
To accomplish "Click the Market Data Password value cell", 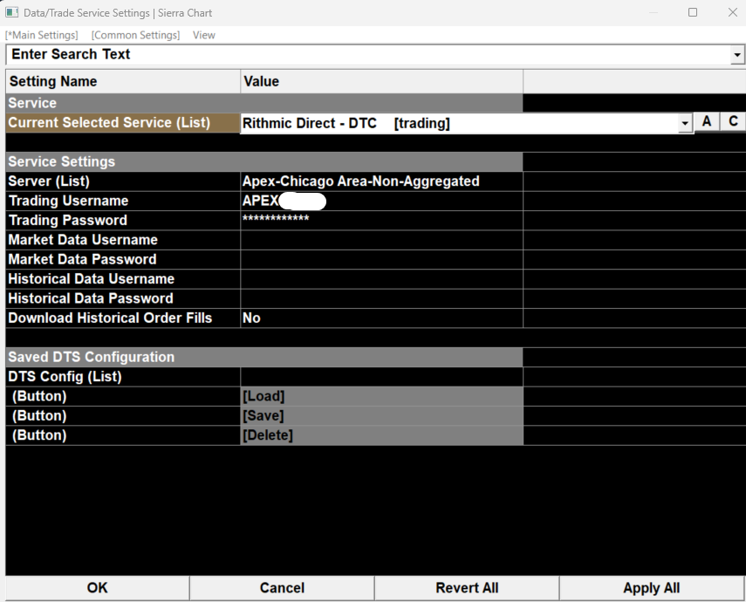I will pos(381,259).
